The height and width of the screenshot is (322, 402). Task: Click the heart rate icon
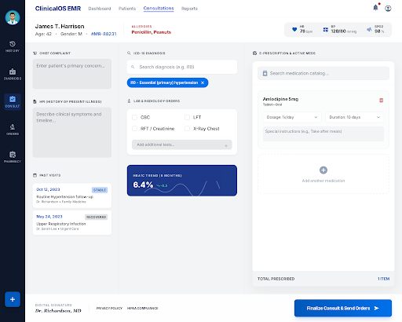[294, 29]
